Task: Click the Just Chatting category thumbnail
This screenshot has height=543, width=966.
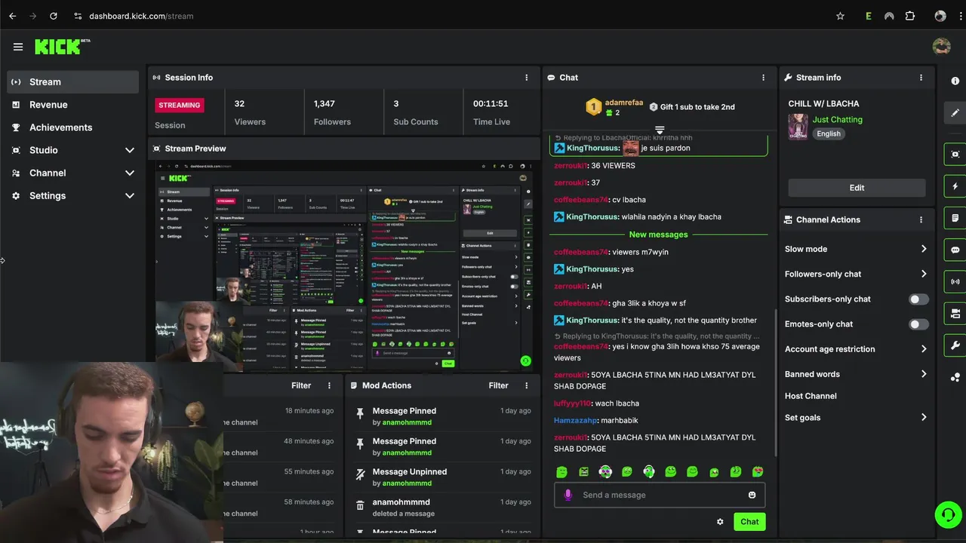Action: [798, 126]
